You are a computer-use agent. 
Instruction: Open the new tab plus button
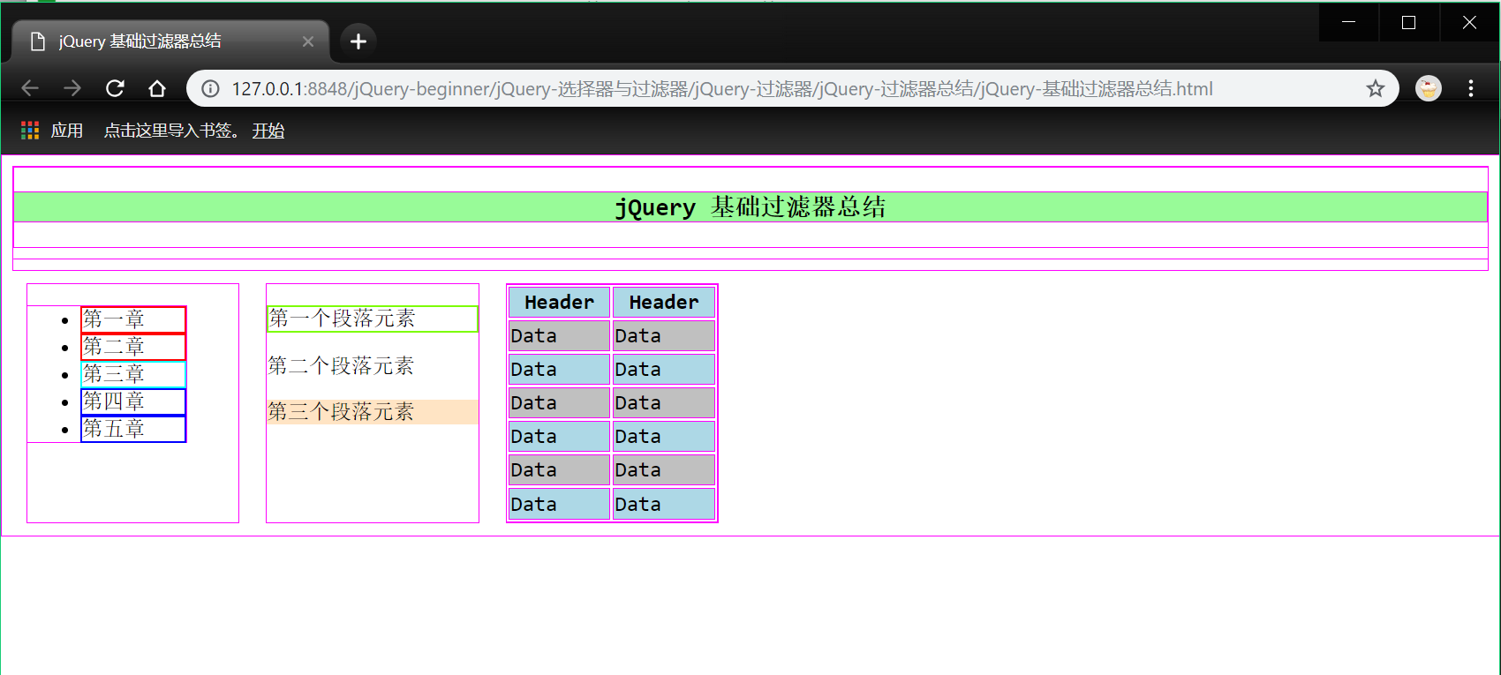coord(358,41)
